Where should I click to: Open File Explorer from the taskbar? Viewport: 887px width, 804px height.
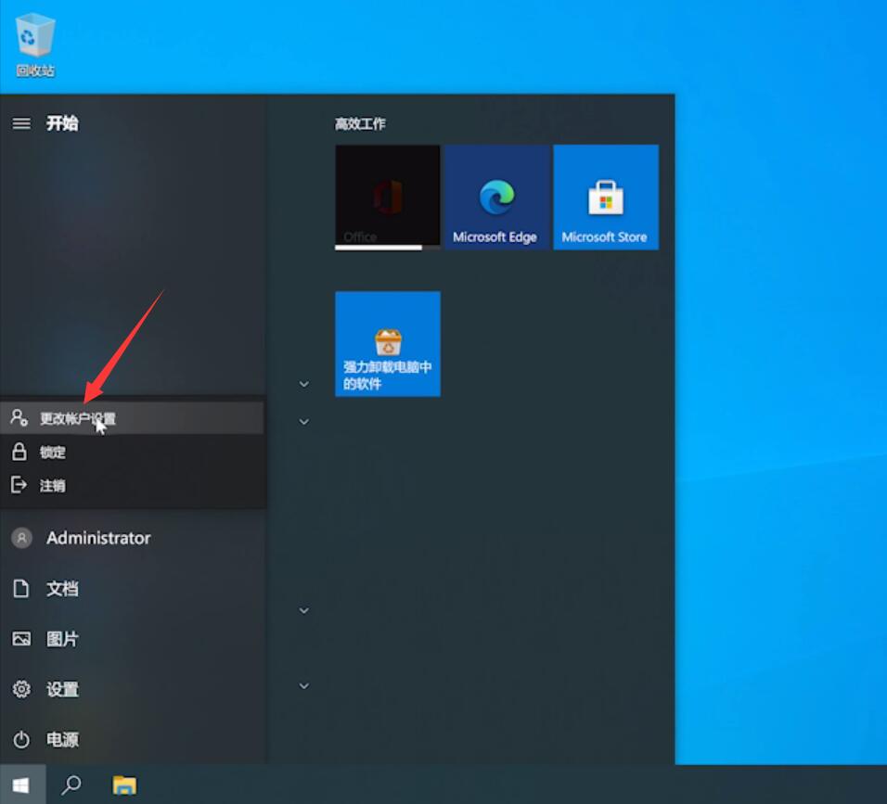pyautogui.click(x=124, y=785)
